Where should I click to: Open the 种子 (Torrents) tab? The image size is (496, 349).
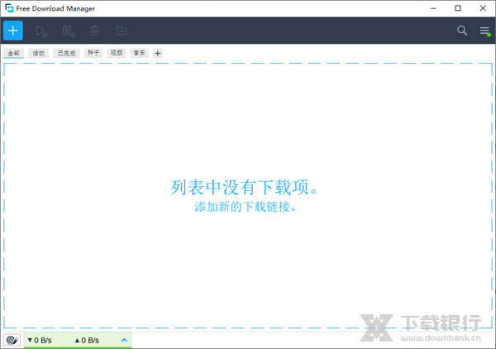pos(93,53)
